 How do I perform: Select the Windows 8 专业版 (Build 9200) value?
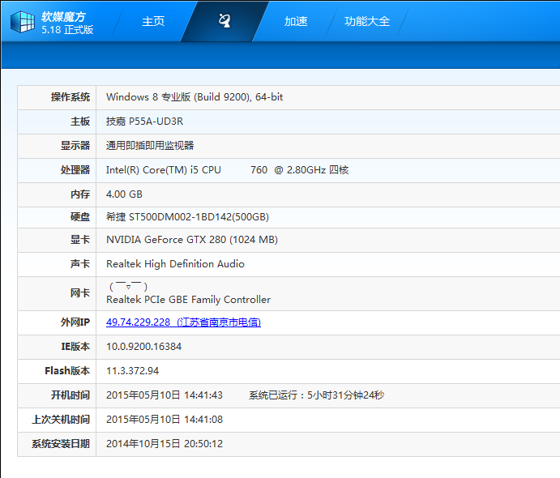(195, 97)
